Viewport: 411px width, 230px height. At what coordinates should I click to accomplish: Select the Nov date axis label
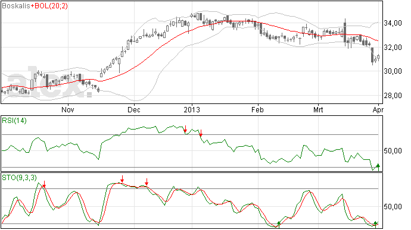(x=68, y=109)
